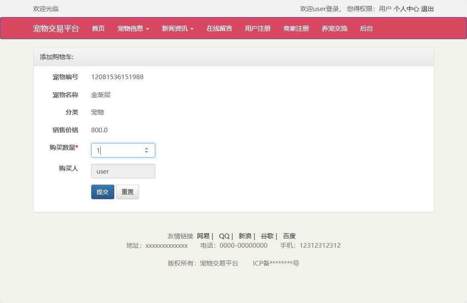Open the 在线留言 page
This screenshot has width=467, height=303.
tap(219, 28)
